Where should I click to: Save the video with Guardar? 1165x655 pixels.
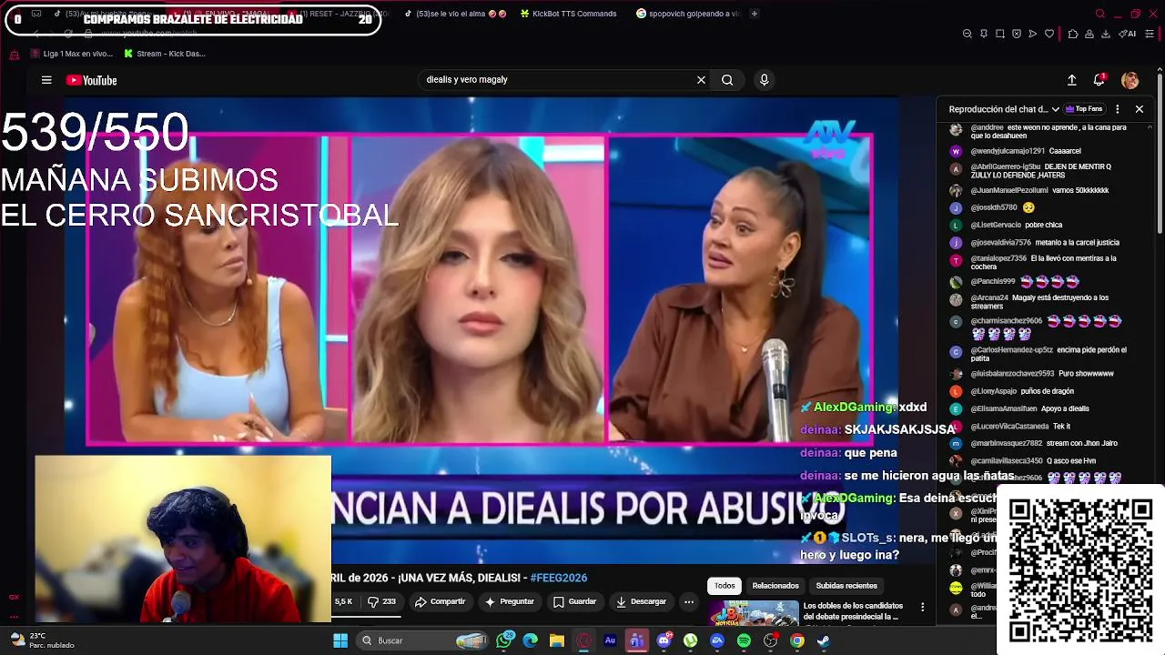575,601
